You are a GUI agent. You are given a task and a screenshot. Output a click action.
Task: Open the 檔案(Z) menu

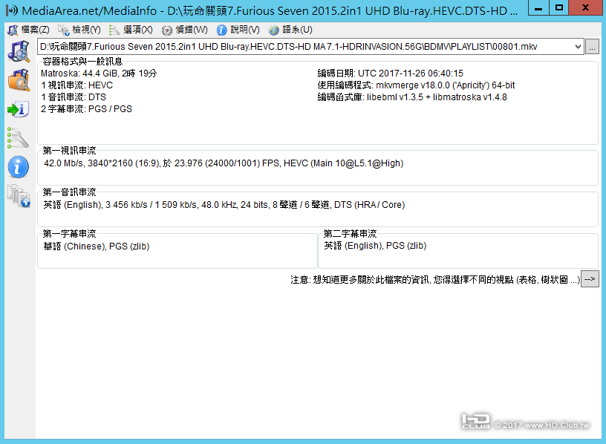(29, 30)
